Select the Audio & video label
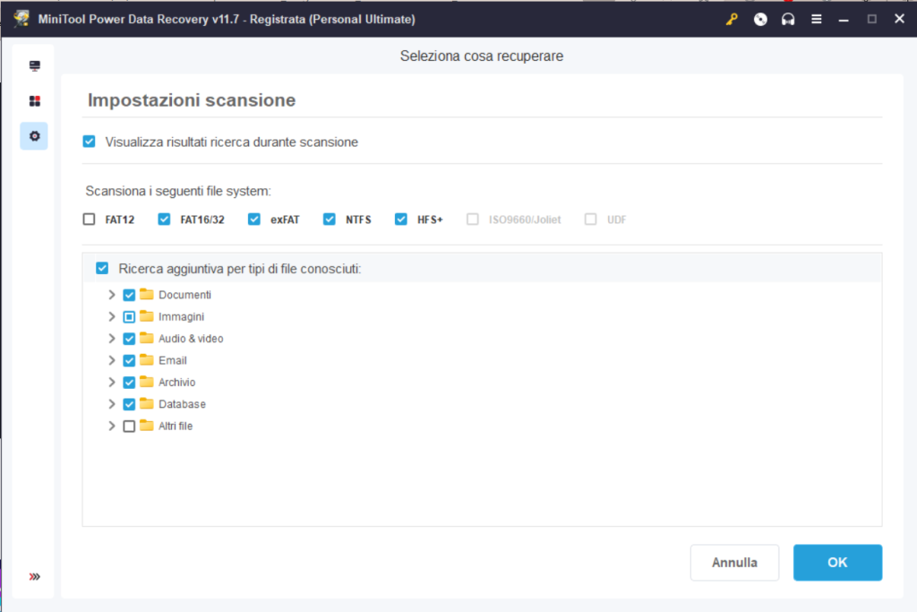This screenshot has height=612, width=917. point(191,339)
